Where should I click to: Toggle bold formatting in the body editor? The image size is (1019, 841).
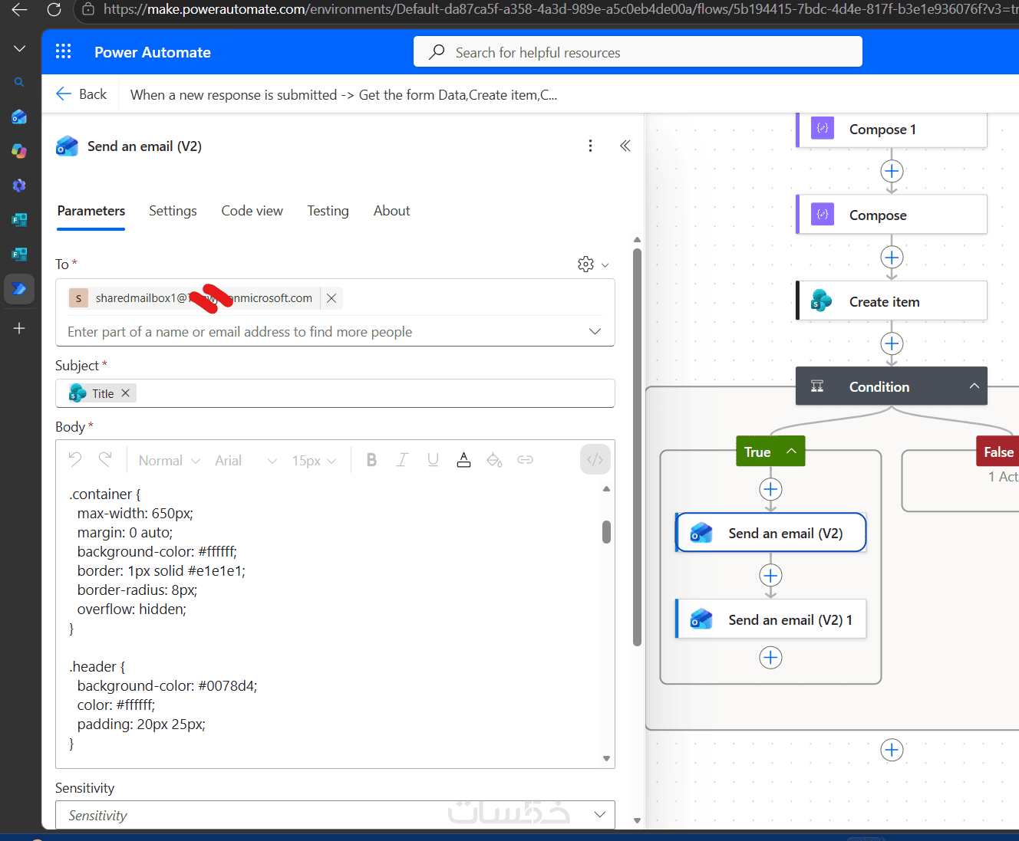[x=371, y=460]
